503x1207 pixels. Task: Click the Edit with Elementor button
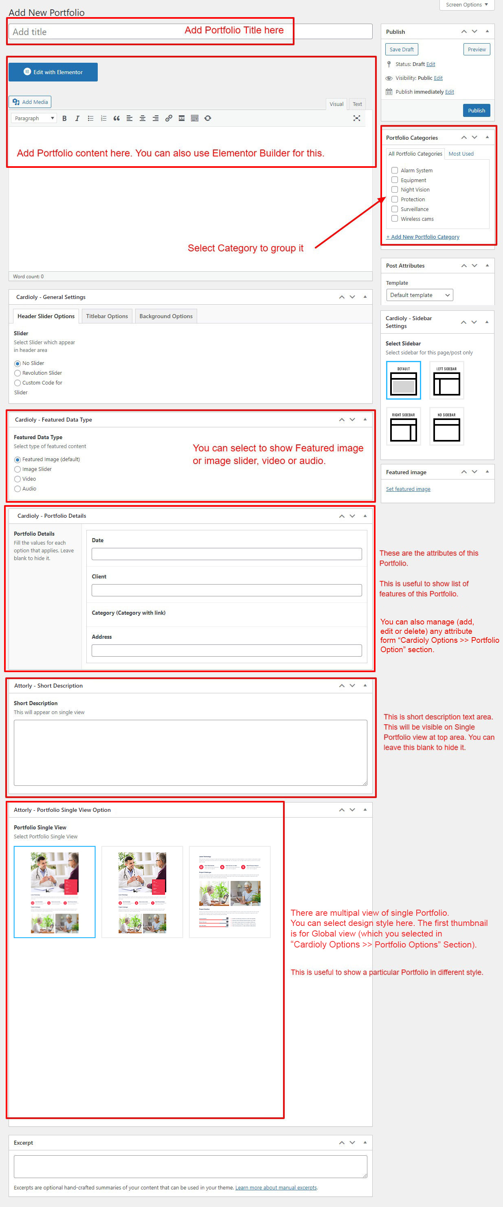click(53, 72)
